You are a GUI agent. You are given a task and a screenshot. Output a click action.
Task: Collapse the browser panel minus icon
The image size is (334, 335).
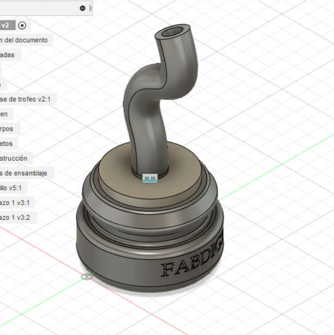click(82, 8)
